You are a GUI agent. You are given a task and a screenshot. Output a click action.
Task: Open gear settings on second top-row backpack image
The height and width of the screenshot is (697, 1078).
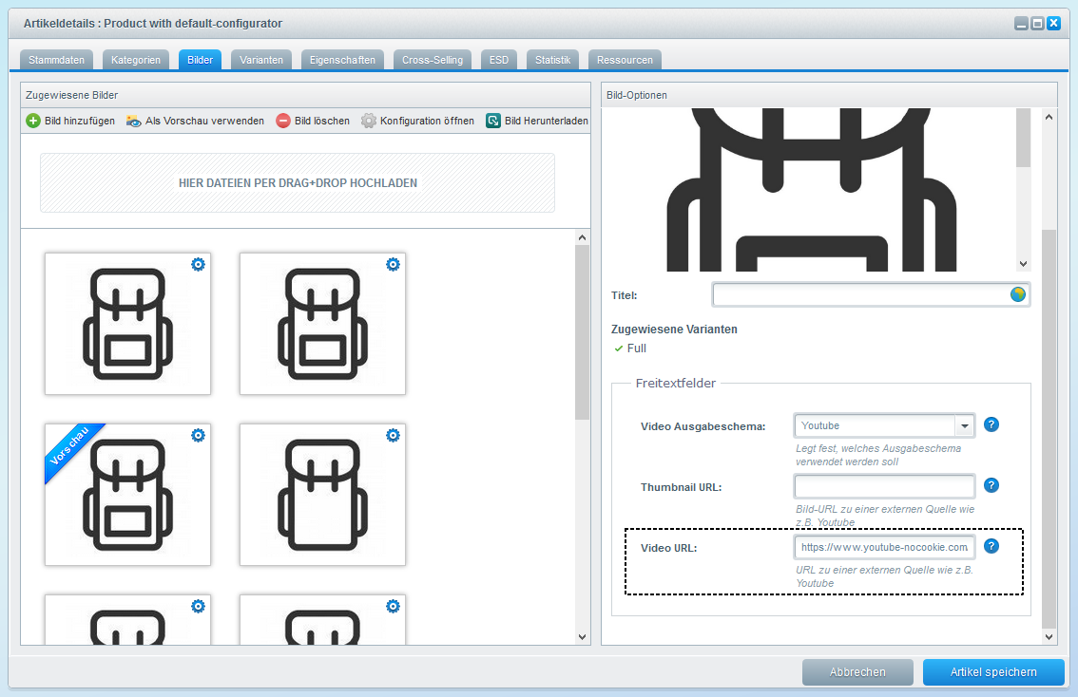tap(393, 264)
